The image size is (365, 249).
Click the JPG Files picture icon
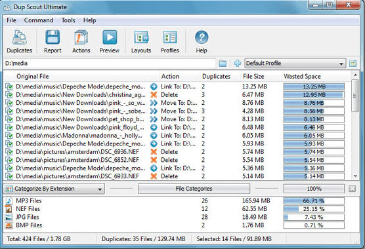click(9, 218)
